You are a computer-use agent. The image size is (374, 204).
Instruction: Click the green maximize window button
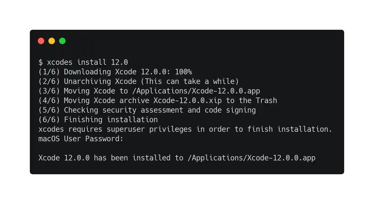62,41
